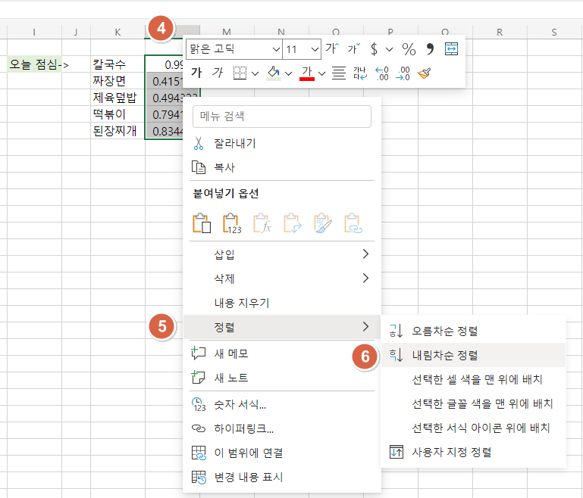Viewport: 583px width, 498px height.
Task: Select the cell containing 제육덮밥
Action: (x=118, y=97)
